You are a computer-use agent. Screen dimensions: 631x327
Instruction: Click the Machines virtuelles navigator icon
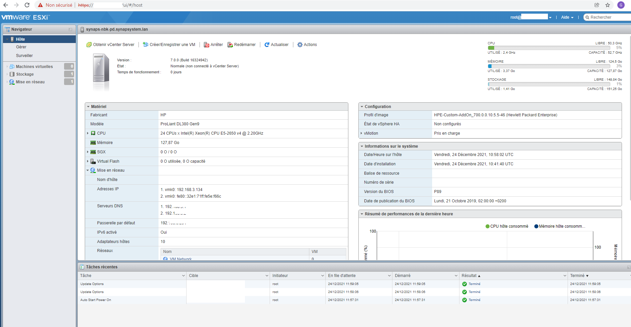(x=12, y=67)
